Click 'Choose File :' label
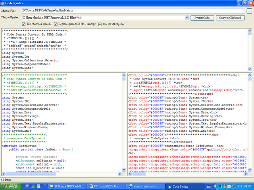 (8, 11)
